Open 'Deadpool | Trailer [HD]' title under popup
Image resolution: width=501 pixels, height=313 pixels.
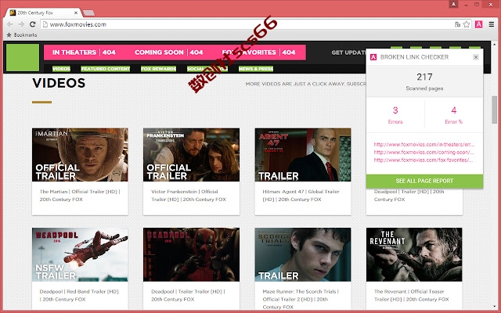409,196
